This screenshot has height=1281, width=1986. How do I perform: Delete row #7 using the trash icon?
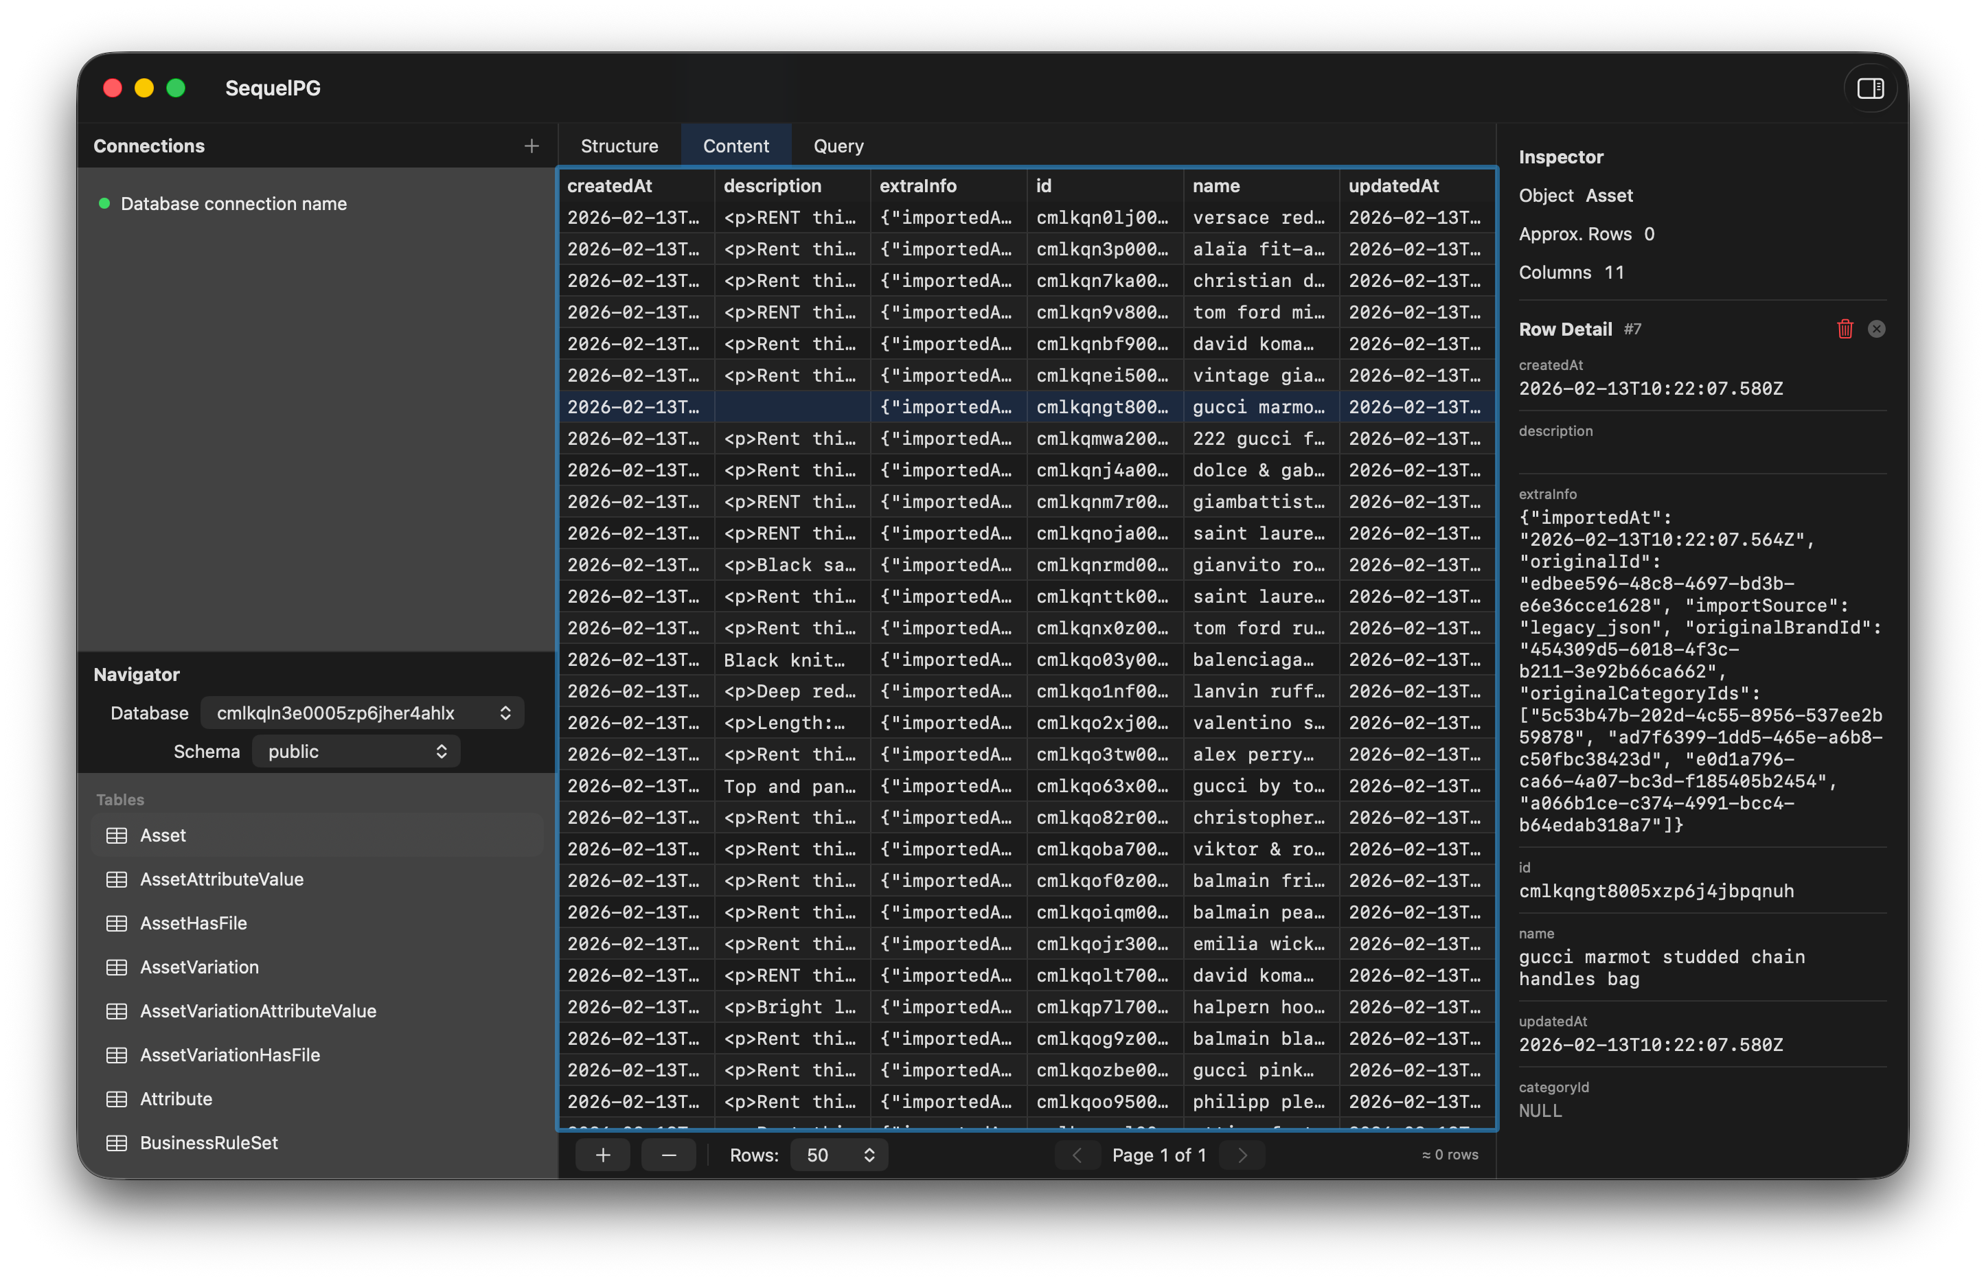click(1845, 329)
